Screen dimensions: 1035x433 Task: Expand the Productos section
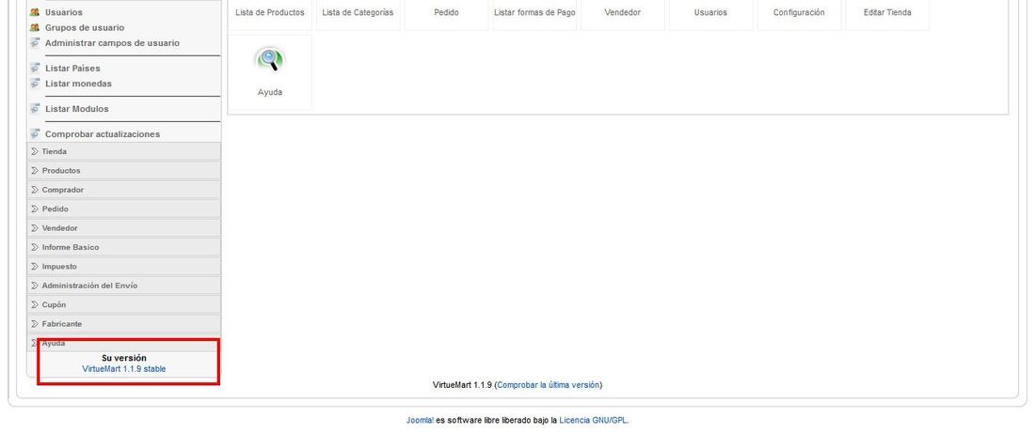tap(123, 170)
